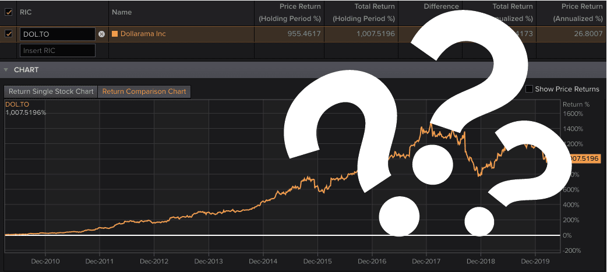Click the Dec-2019 x-axis label

(x=535, y=262)
